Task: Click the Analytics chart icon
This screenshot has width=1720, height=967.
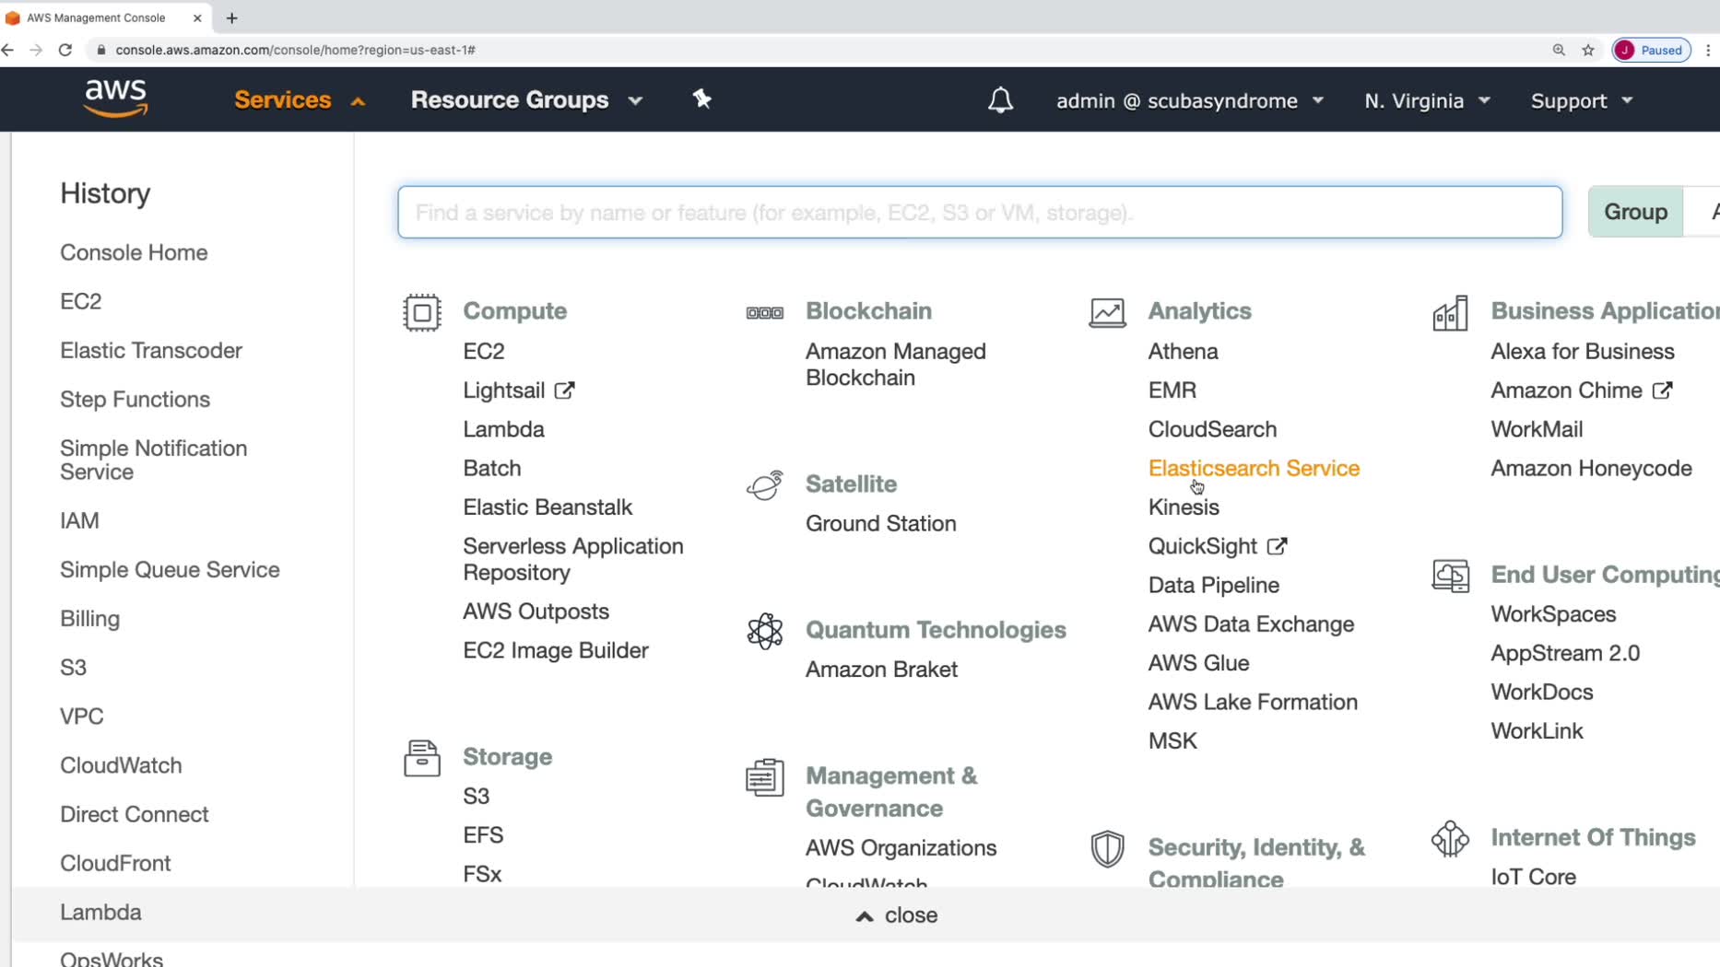Action: [x=1107, y=312]
